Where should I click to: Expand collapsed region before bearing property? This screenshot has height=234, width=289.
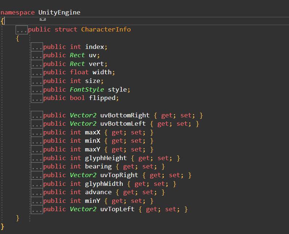click(x=37, y=167)
